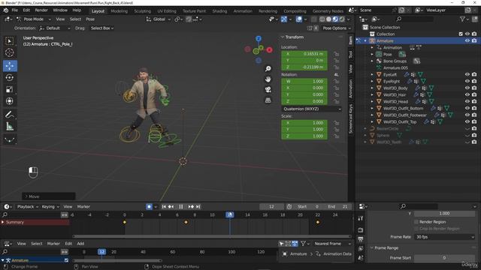Click the End frame field
The width and height of the screenshot is (481, 270).
click(x=338, y=207)
